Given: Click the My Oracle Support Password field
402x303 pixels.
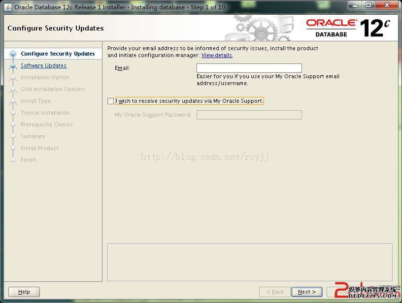Looking at the screenshot, I should point(249,115).
